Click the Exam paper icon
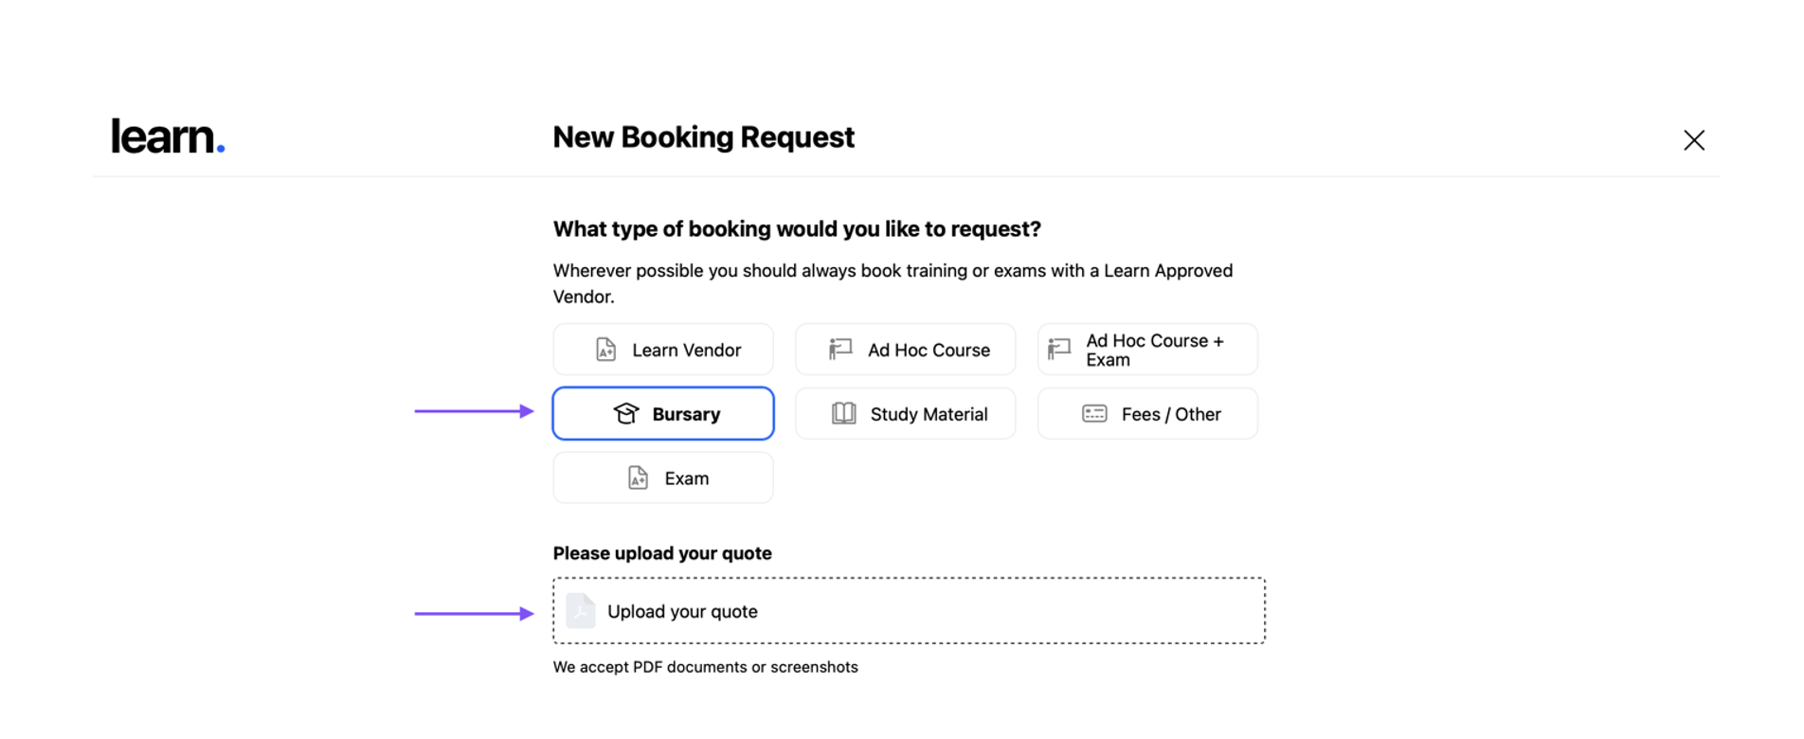The image size is (1804, 739). click(x=638, y=478)
